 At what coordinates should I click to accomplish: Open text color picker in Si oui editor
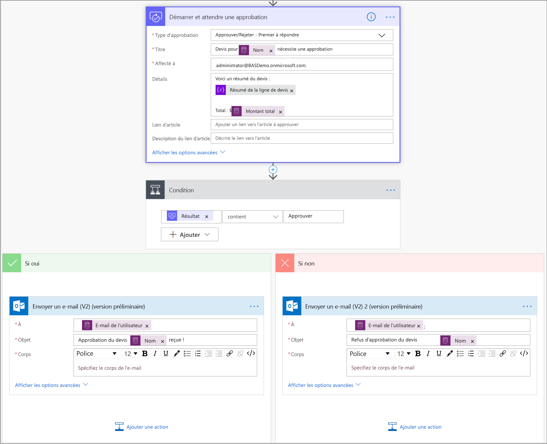pyautogui.click(x=176, y=354)
